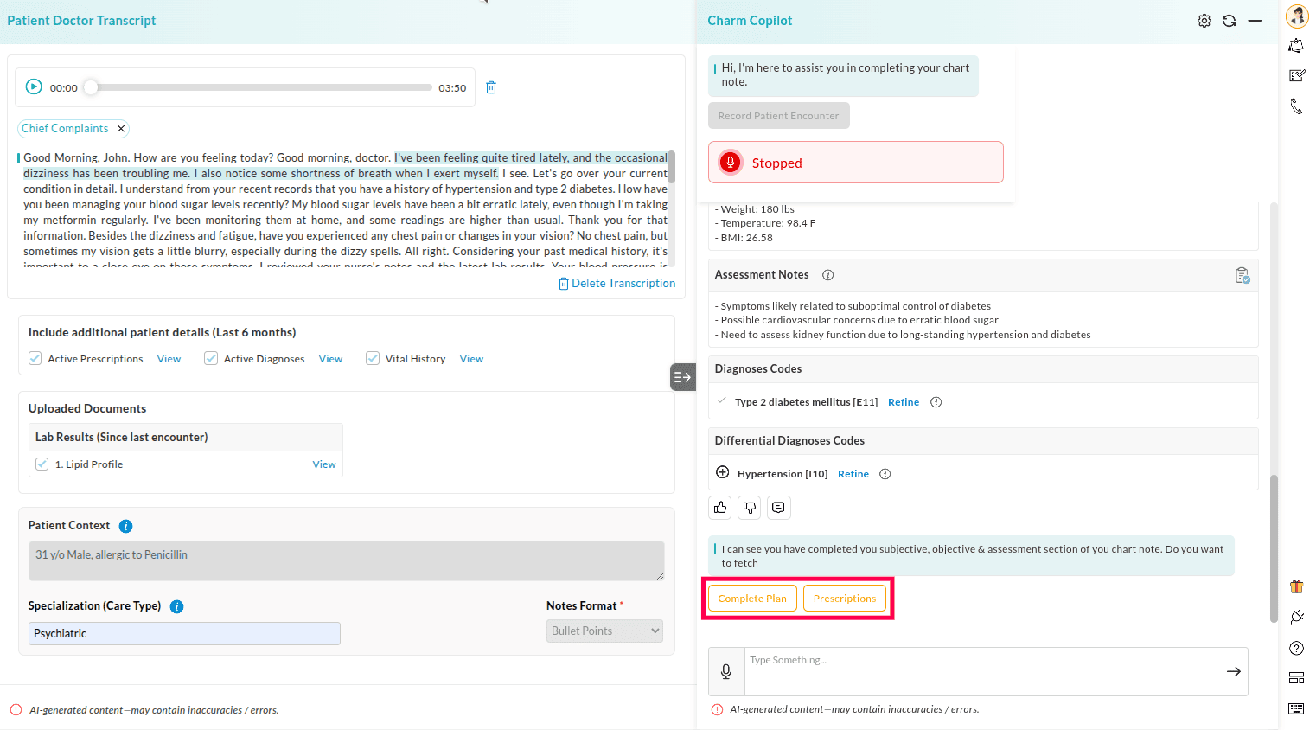This screenshot has width=1316, height=730.
Task: Click info icon beside Type 2 diabetes code
Action: 936,402
